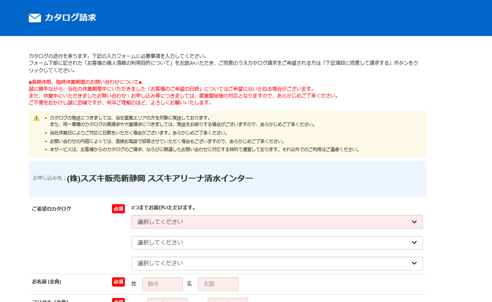Click the yellow warning triangle icon
Screen dimensions: 492x302
[x=37, y=118]
